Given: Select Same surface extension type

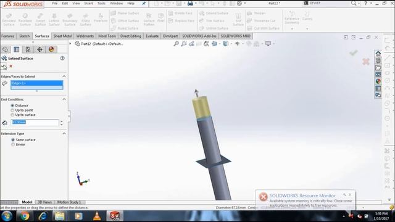Looking at the screenshot, I should (13, 140).
